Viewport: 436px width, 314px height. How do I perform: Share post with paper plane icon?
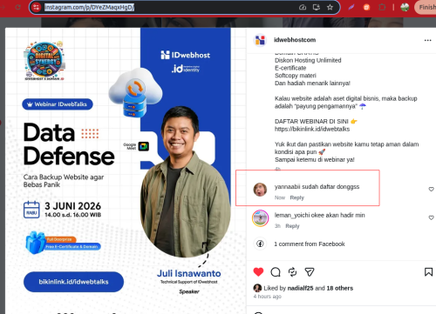(x=310, y=272)
